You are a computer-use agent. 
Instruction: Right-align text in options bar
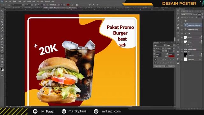coord(64,5)
